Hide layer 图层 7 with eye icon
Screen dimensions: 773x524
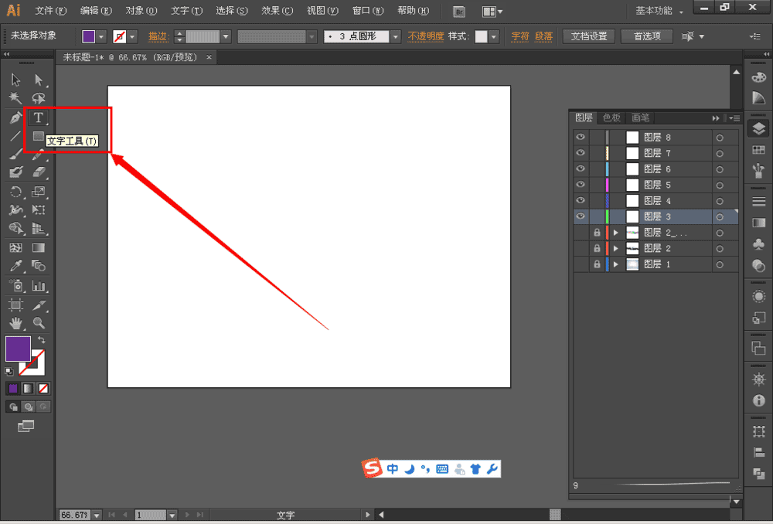[581, 153]
